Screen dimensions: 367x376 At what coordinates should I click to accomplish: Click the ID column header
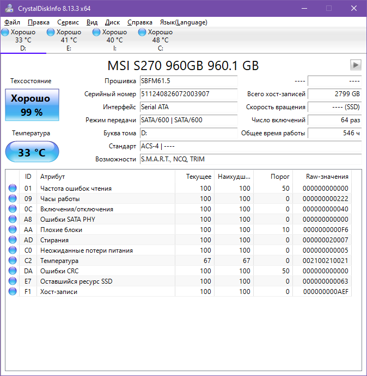[x=28, y=177]
